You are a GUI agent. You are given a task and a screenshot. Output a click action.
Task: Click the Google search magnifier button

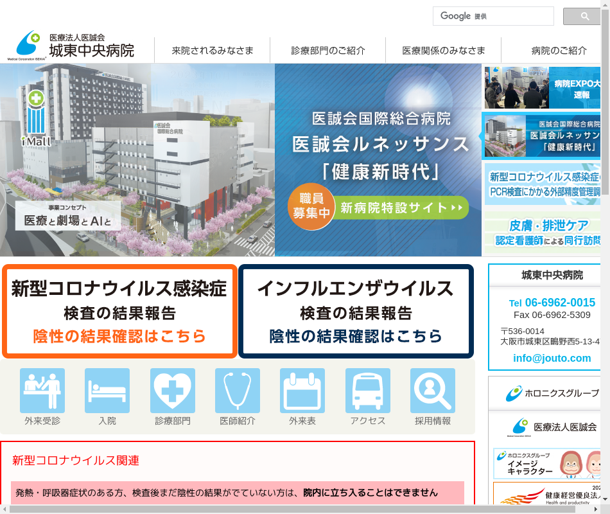tap(584, 16)
